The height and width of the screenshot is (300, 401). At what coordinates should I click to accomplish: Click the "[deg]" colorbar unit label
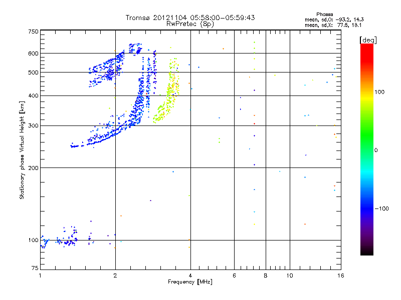click(368, 40)
